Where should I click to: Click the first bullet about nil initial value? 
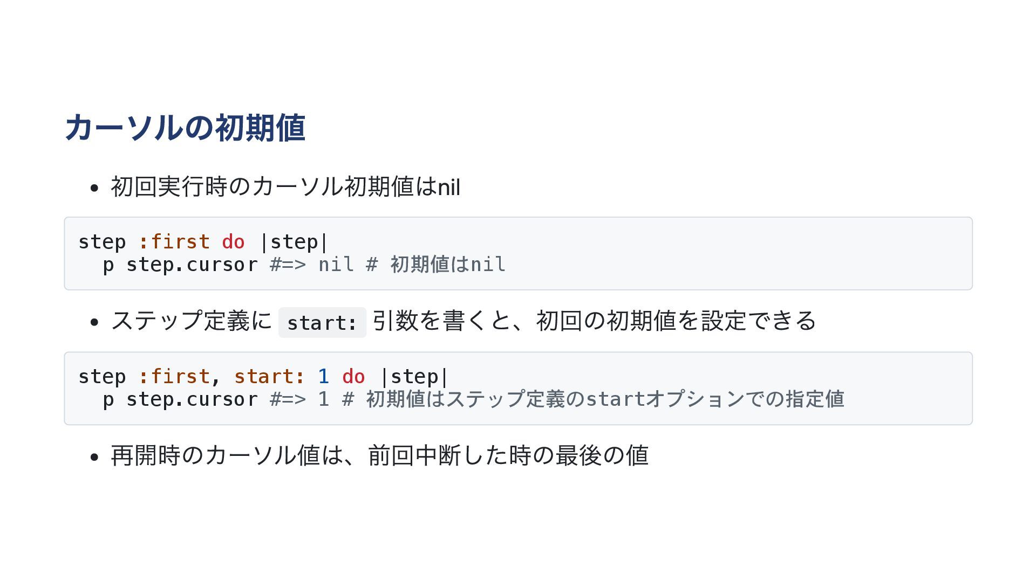[x=285, y=187]
